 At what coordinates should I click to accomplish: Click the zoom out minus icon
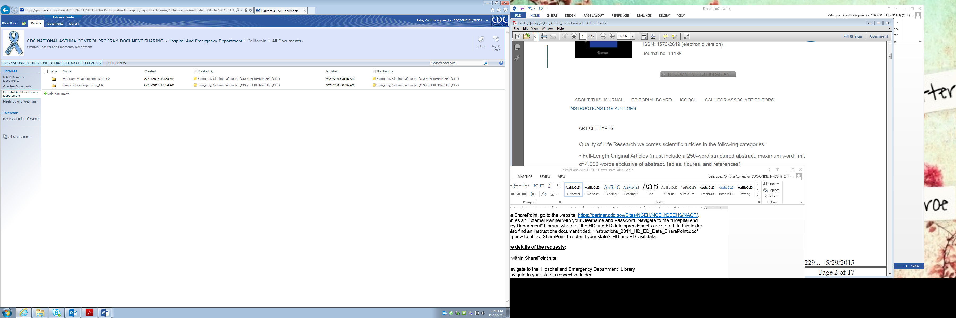pos(603,36)
